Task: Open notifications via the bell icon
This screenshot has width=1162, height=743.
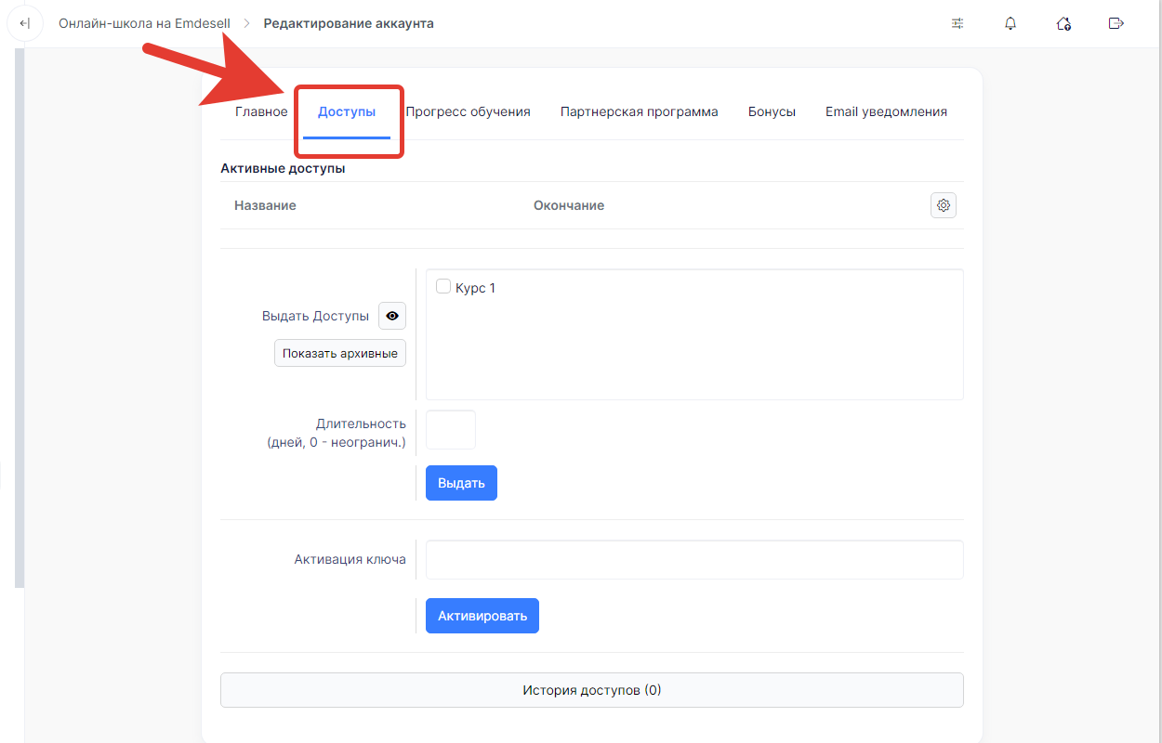Action: pyautogui.click(x=1010, y=23)
